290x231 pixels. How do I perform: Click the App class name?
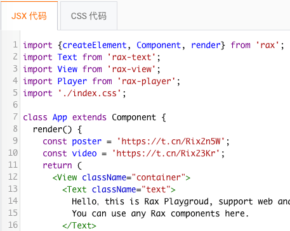coord(60,117)
